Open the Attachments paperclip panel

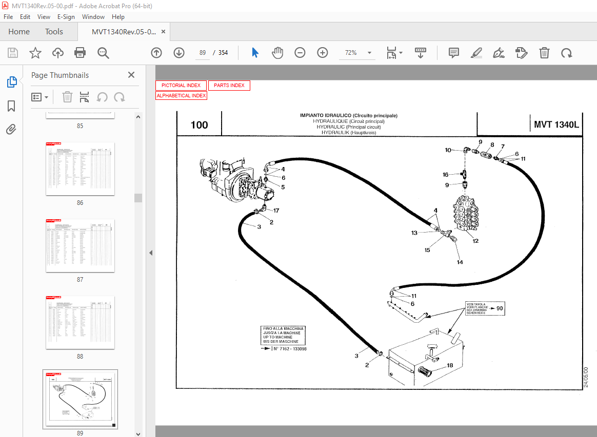[11, 130]
